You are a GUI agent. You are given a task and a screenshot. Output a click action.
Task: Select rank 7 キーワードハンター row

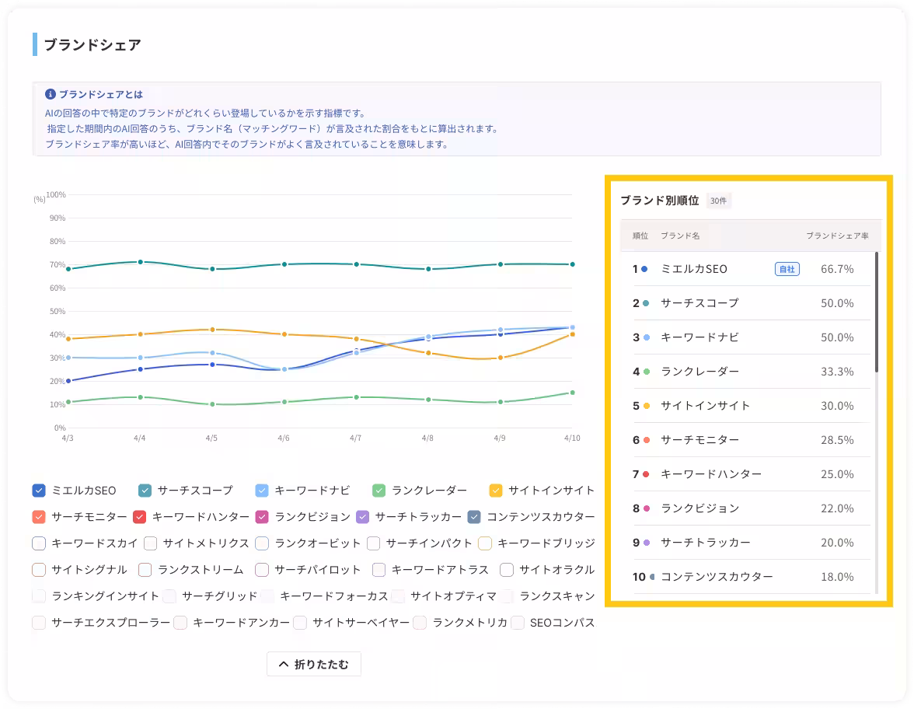click(x=746, y=474)
